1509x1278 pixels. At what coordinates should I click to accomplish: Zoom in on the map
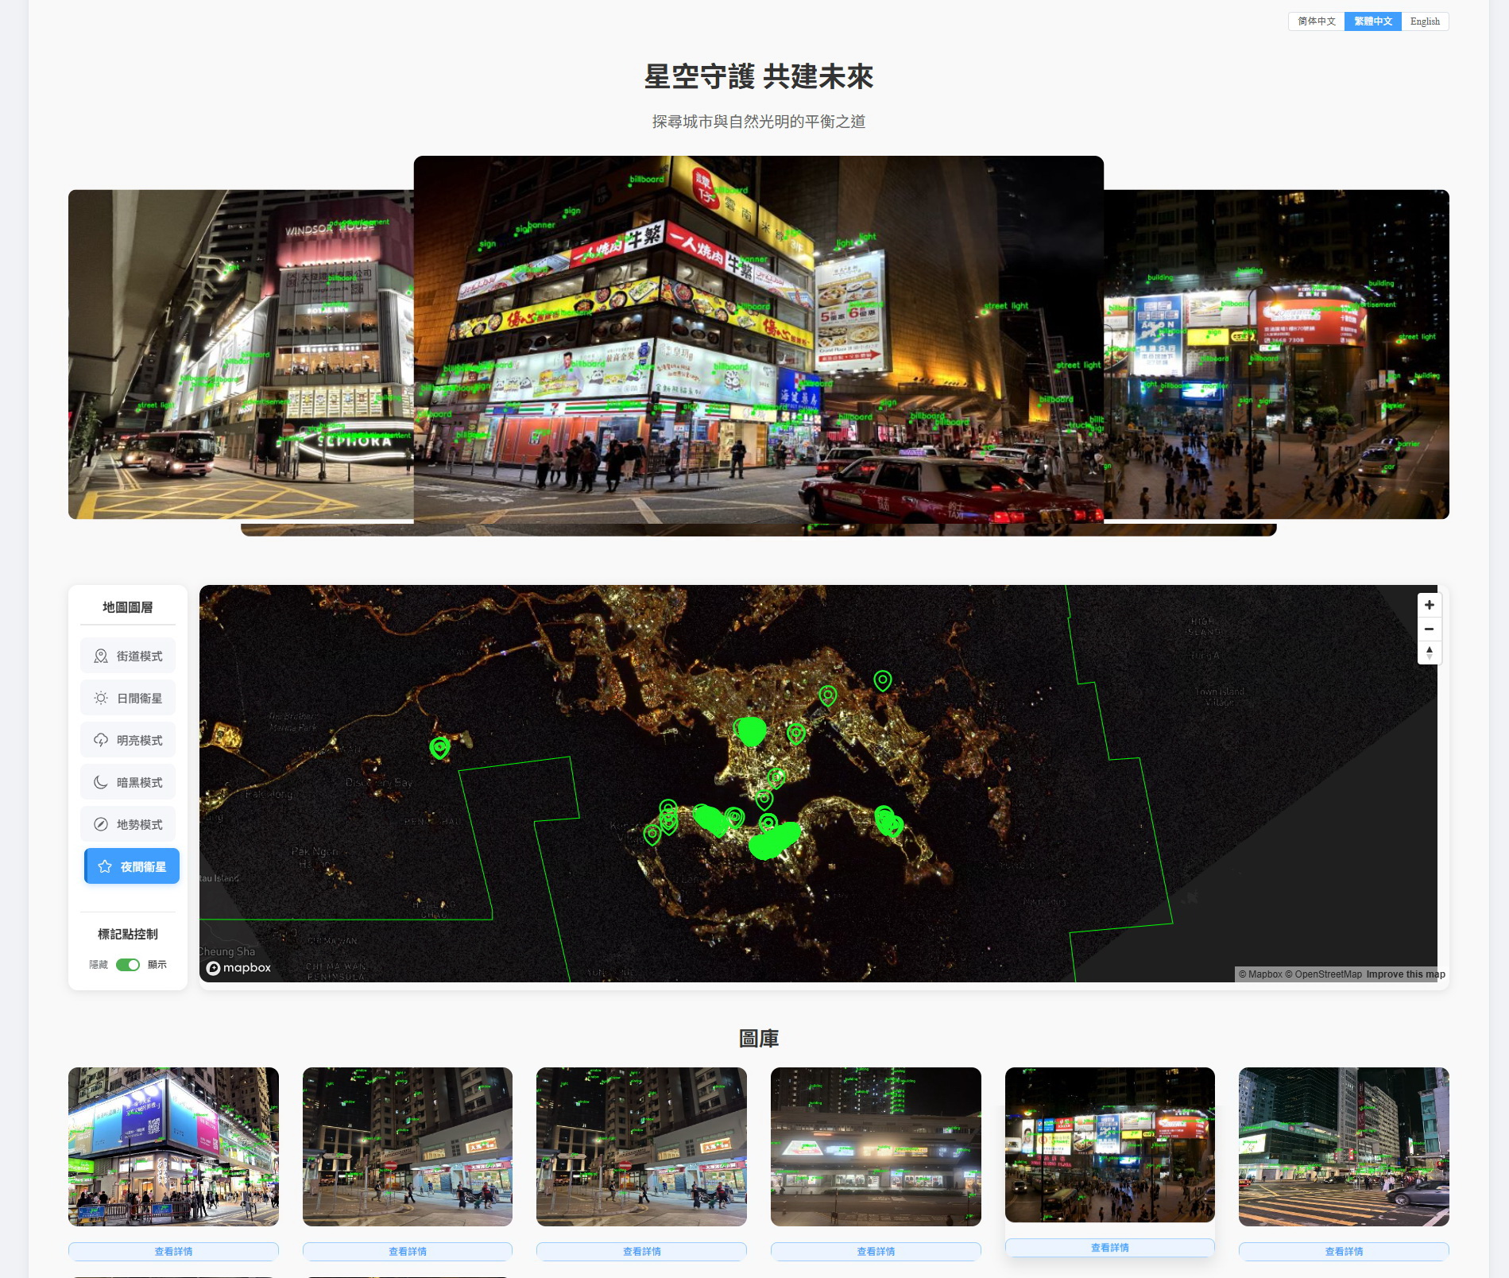pos(1429,605)
